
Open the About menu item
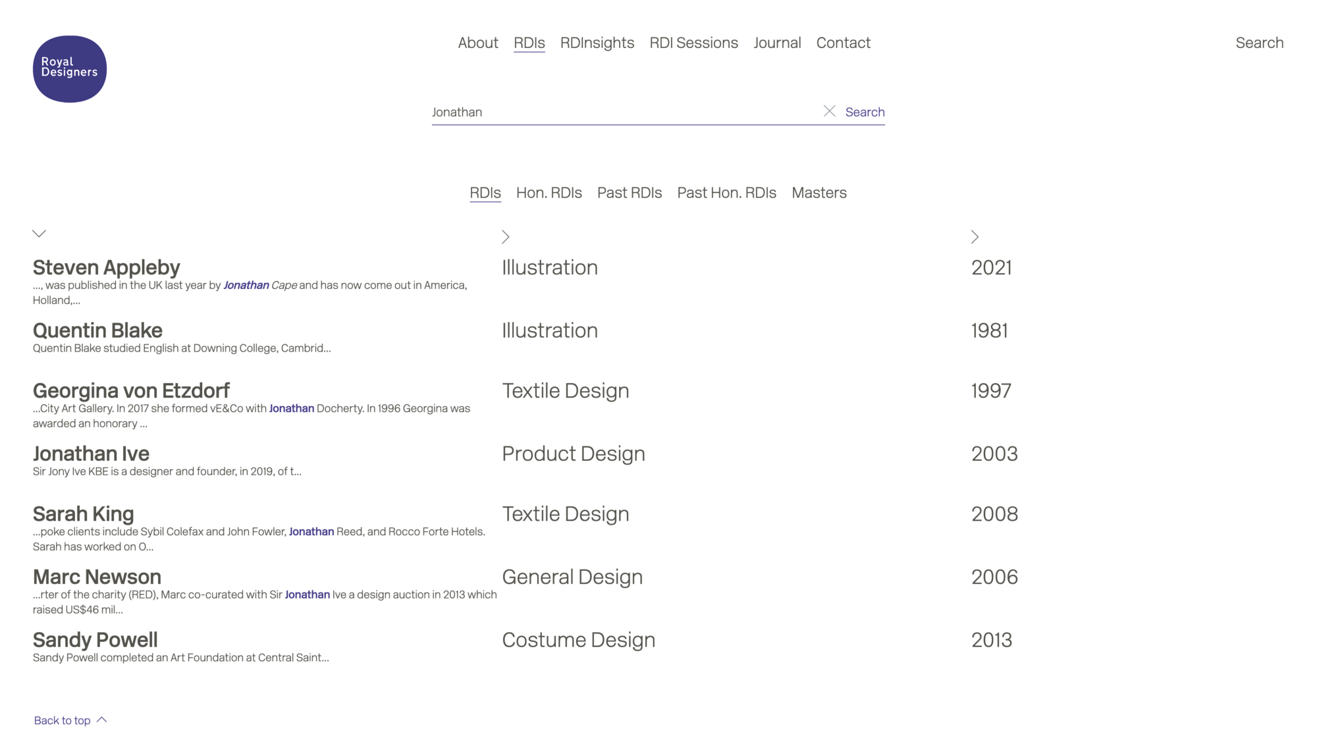478,43
